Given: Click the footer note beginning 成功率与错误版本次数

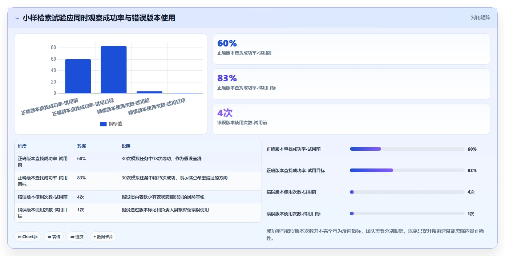Looking at the screenshot, I should (375, 235).
